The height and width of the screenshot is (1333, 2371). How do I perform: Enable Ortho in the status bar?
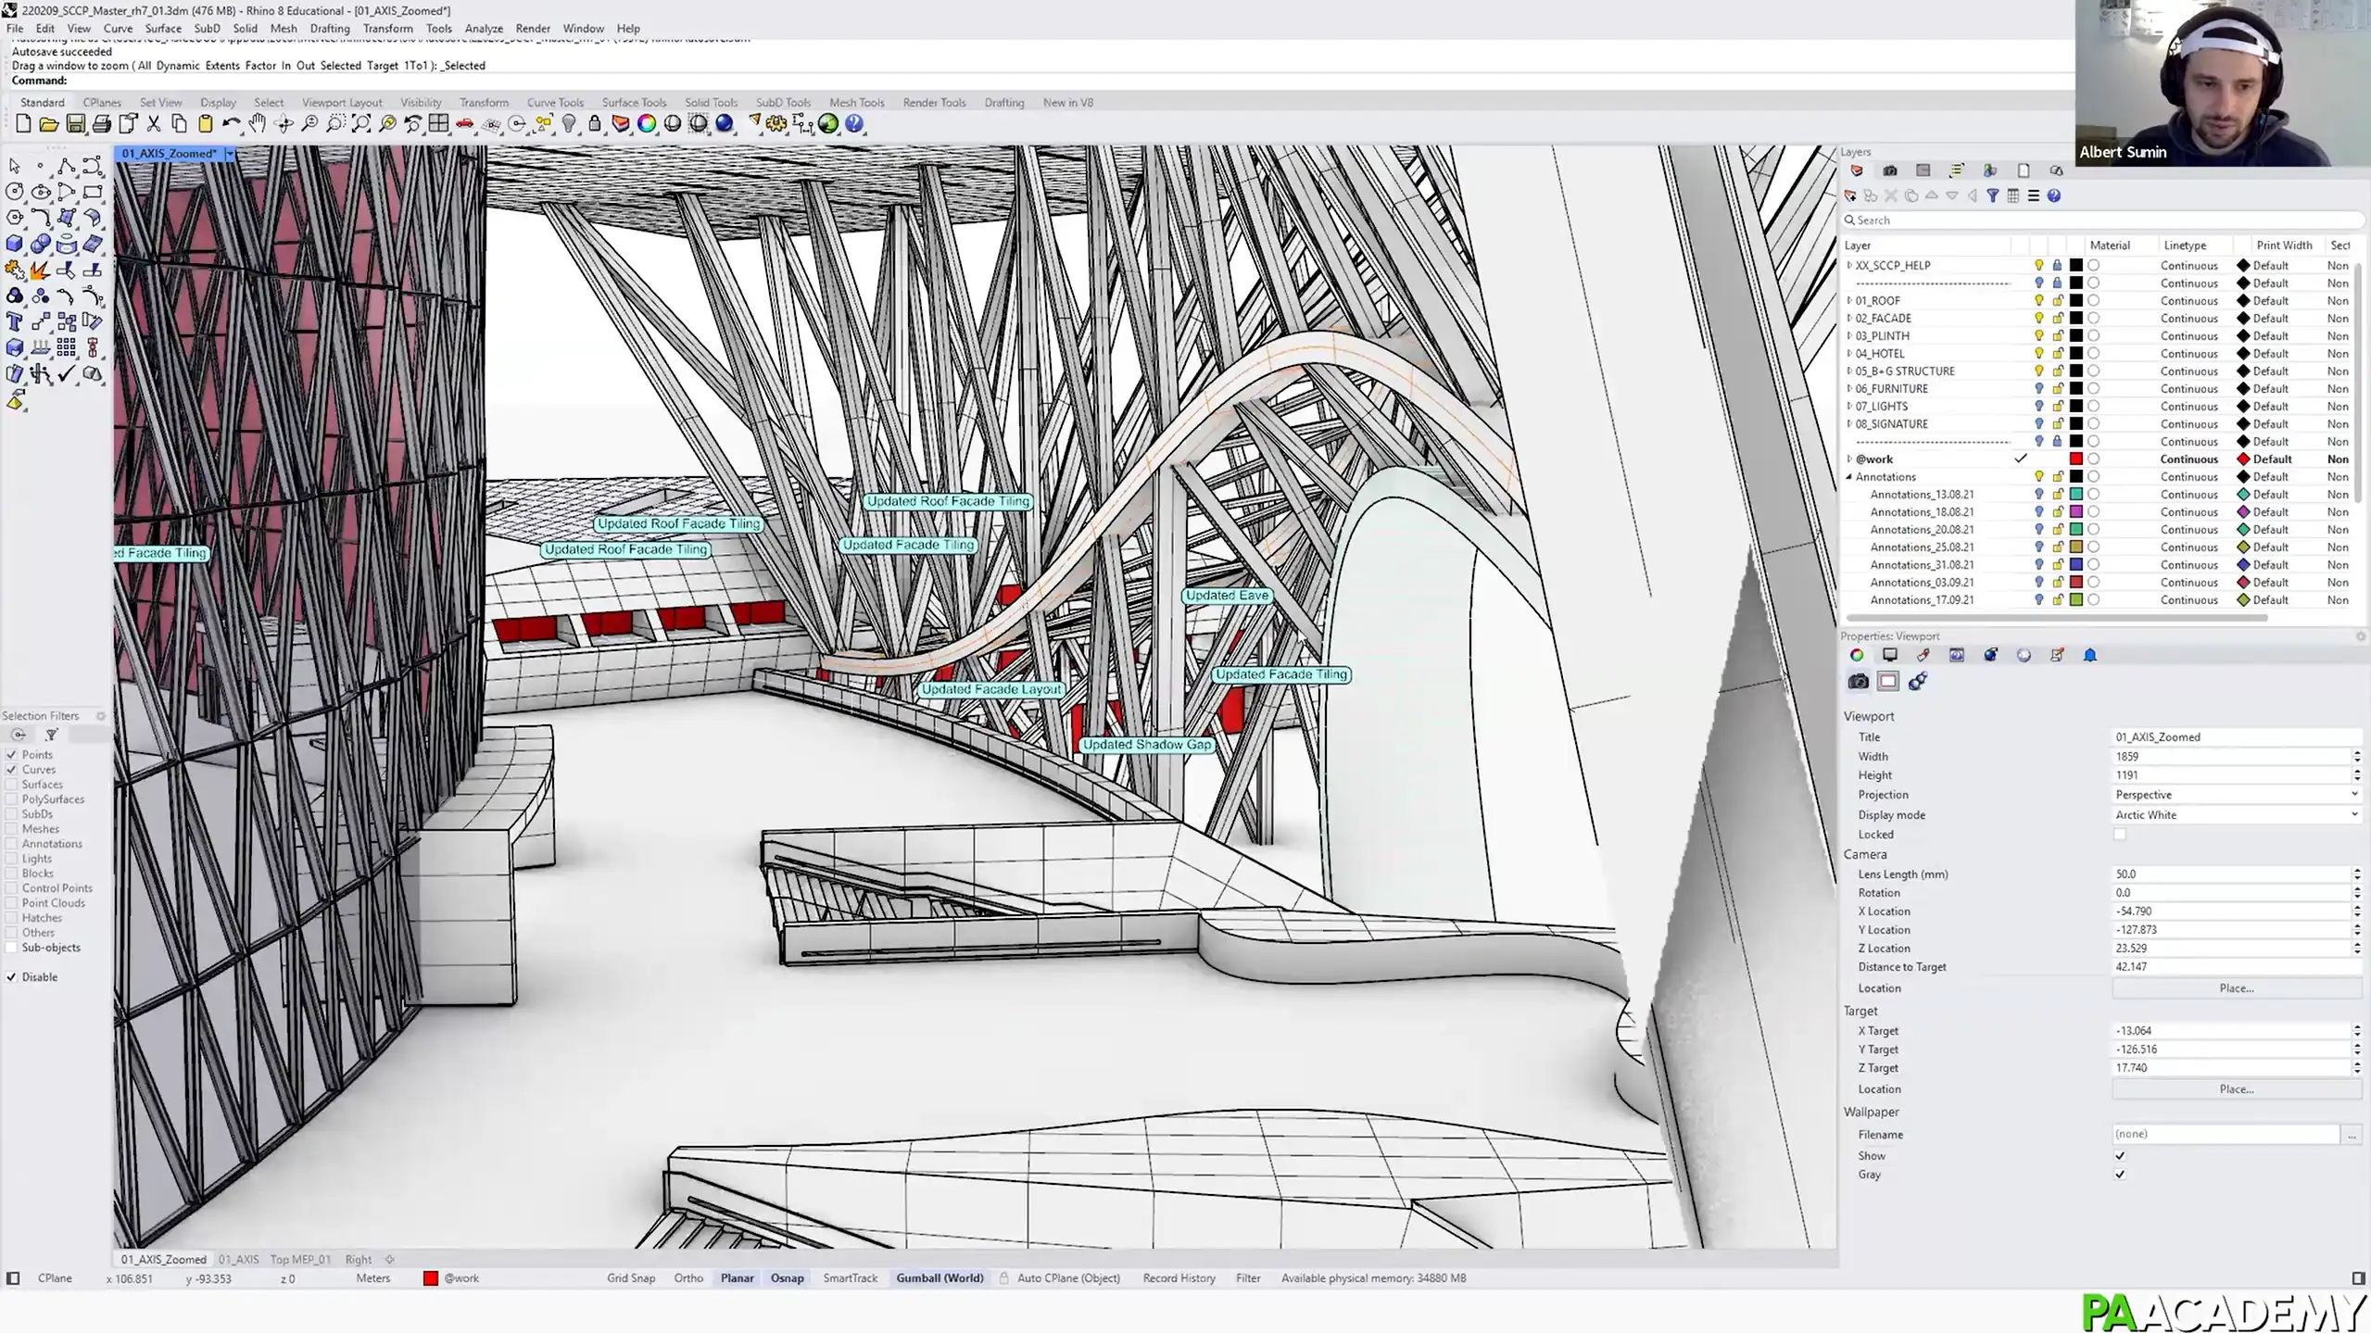coord(688,1277)
